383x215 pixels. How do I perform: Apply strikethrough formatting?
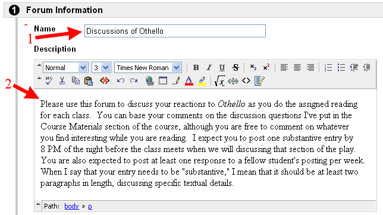(236, 68)
